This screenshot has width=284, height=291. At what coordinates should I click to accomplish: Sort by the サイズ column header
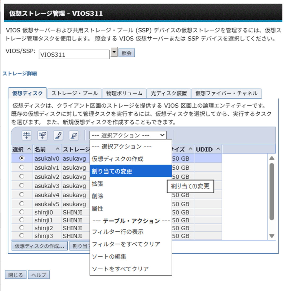pos(183,149)
